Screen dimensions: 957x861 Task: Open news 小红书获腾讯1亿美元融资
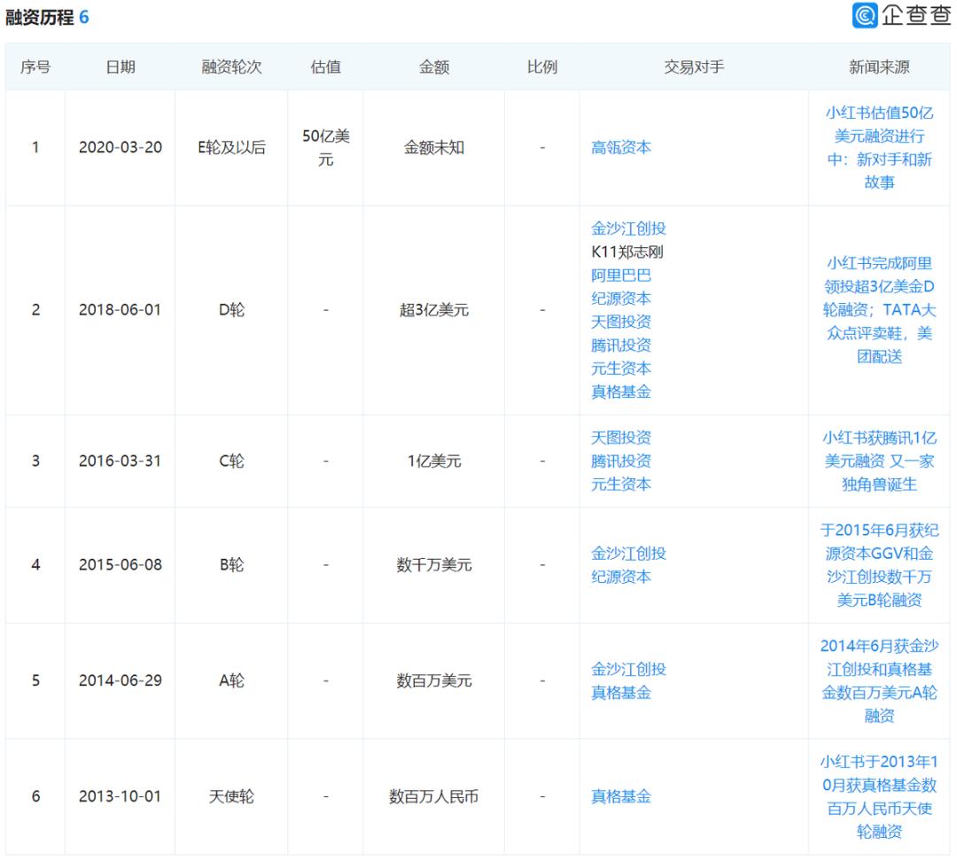point(878,461)
